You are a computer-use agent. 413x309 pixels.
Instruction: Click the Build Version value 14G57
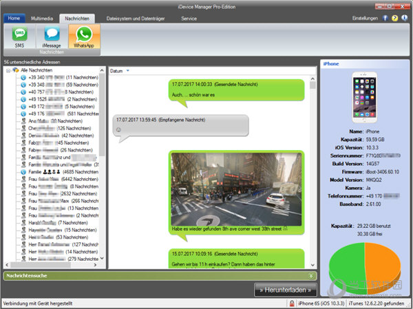pos(372,164)
